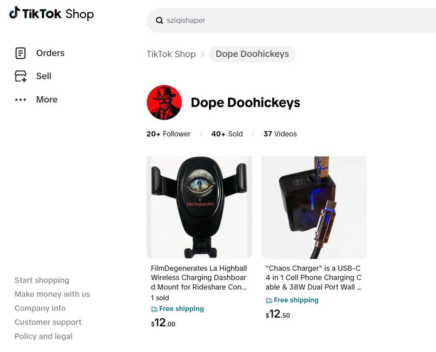This screenshot has height=352, width=436.
Task: Open the wireless charging mount product image
Action: pos(199,207)
